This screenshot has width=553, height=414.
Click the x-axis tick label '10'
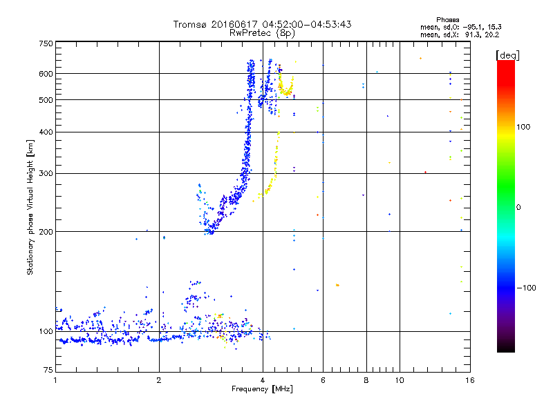[400, 380]
